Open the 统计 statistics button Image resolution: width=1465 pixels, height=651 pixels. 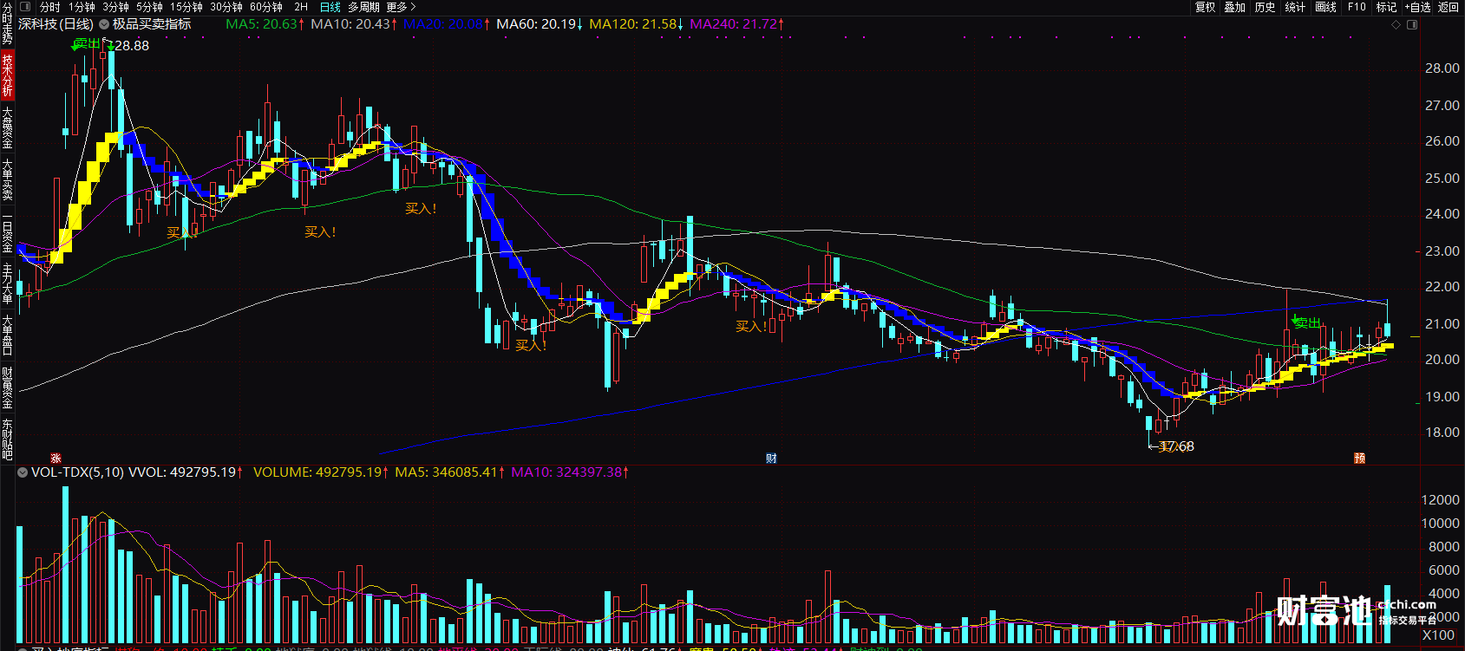pos(1295,7)
